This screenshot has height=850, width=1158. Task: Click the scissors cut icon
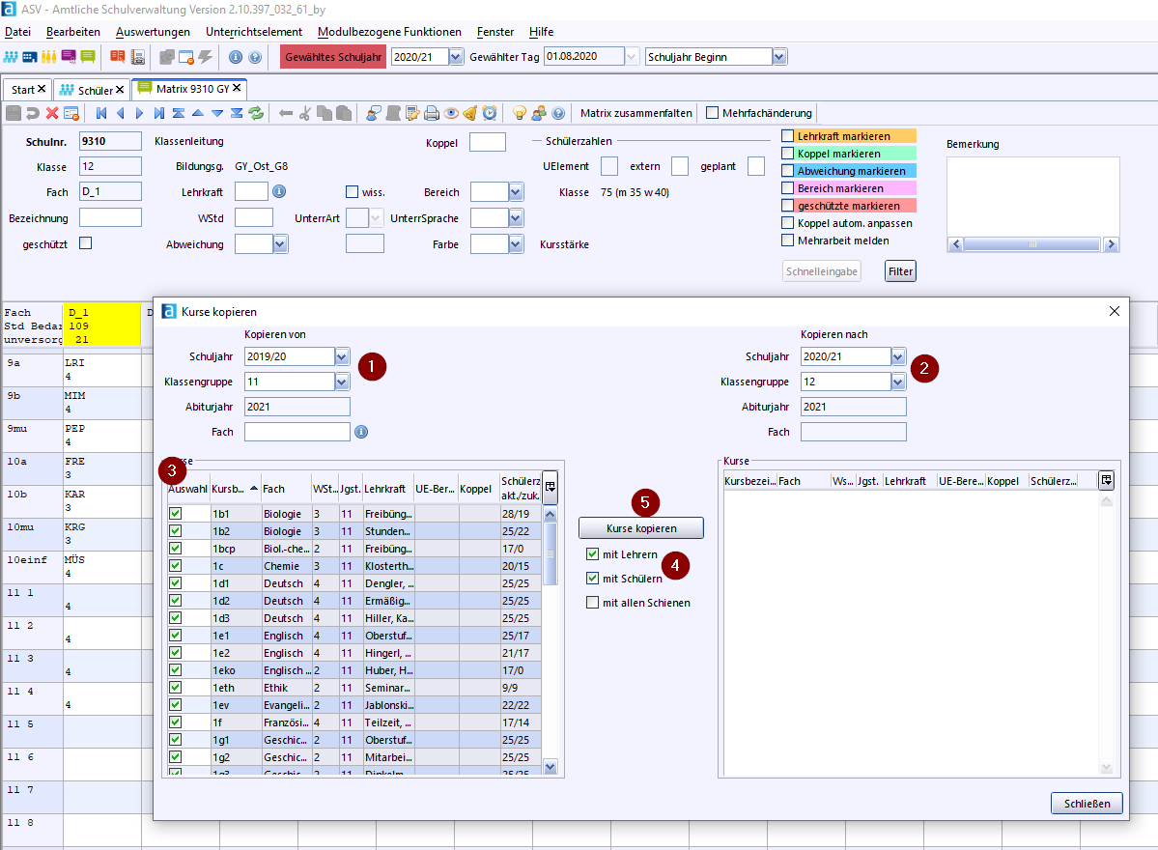[305, 113]
